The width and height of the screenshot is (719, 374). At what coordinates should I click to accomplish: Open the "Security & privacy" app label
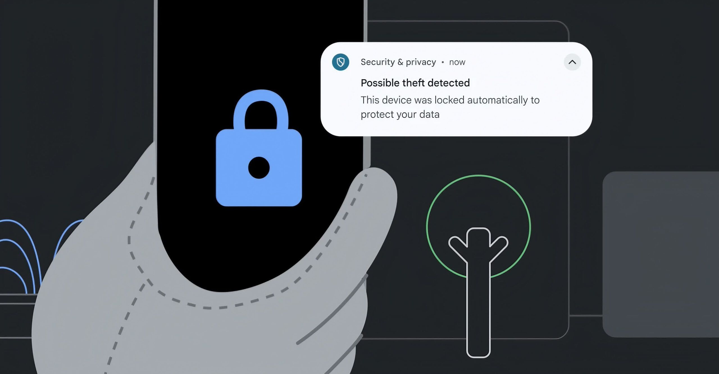point(398,62)
